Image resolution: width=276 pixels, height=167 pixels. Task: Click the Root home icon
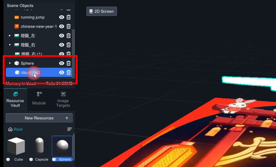(10, 129)
